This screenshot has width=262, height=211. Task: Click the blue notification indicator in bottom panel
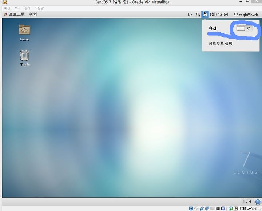tap(258, 202)
